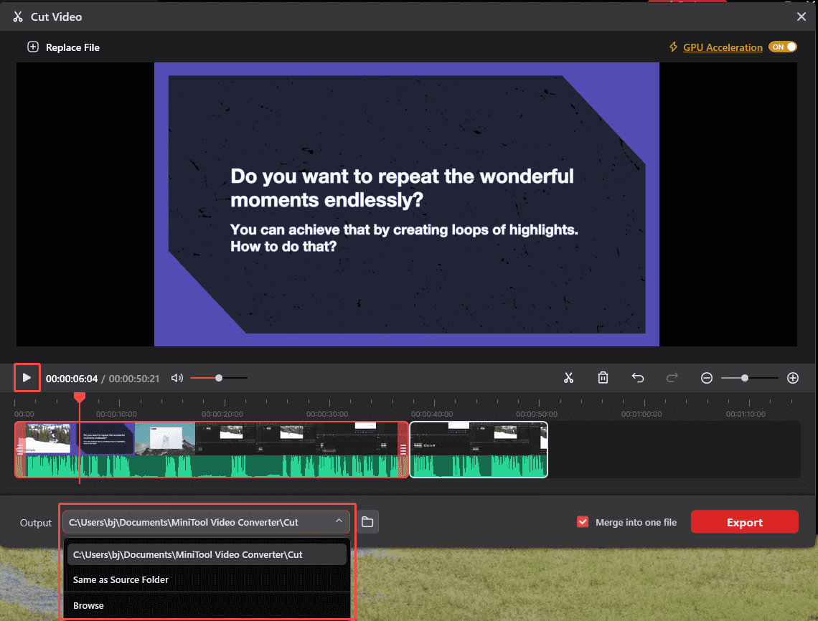The height and width of the screenshot is (621, 818).
Task: Click the Output label text
Action: (x=35, y=523)
